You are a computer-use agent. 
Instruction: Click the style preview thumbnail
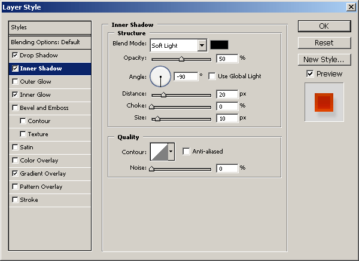324,102
